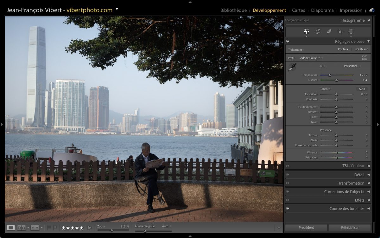
Task: Select the Red eye correction tool
Action: [340, 31]
